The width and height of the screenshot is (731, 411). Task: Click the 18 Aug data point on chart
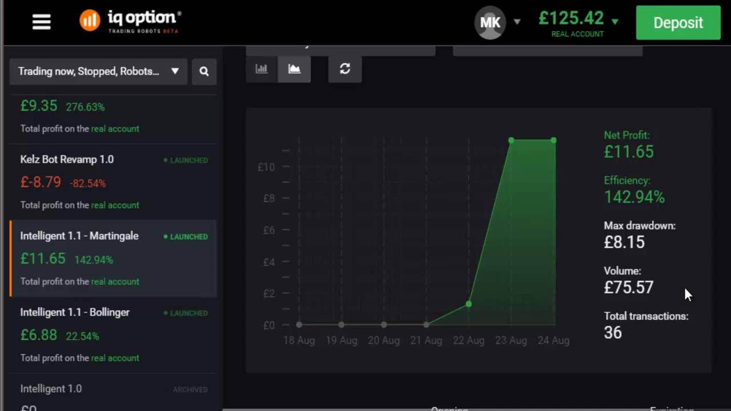coord(299,325)
